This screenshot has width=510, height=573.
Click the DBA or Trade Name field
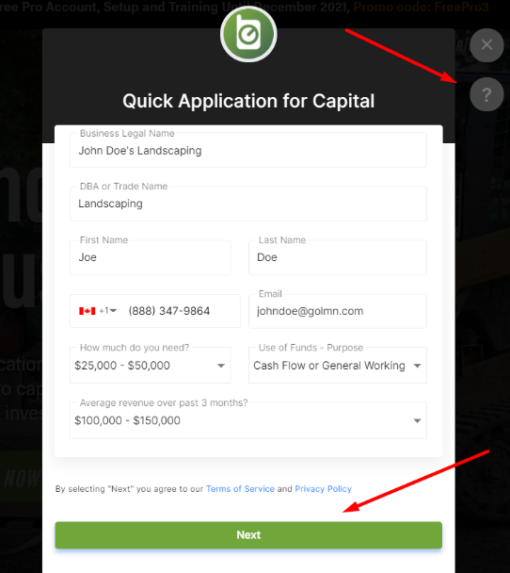(x=248, y=204)
